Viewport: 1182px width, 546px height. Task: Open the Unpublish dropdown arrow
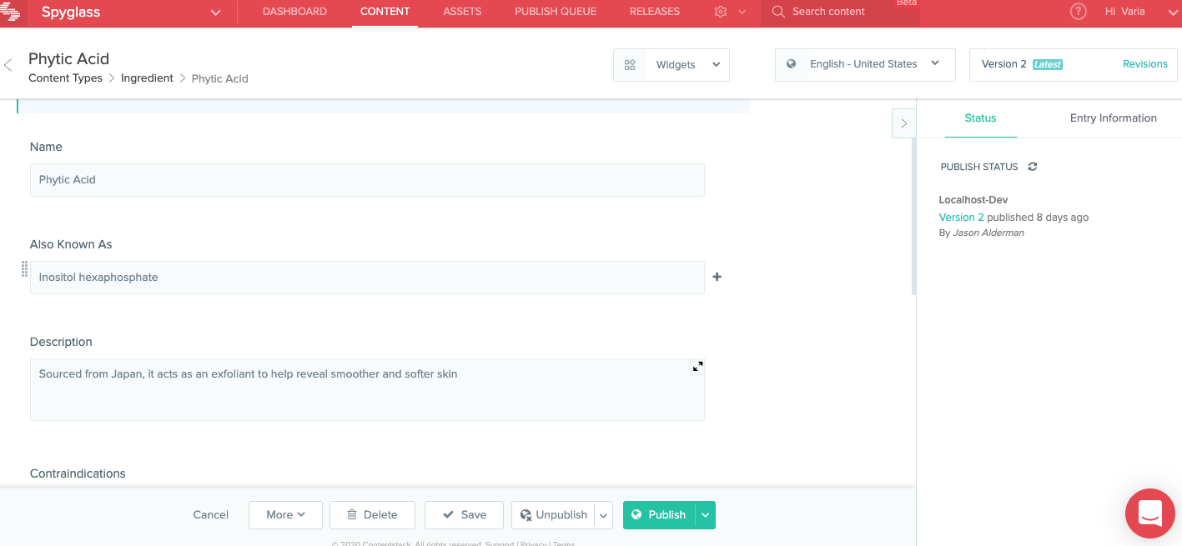604,515
